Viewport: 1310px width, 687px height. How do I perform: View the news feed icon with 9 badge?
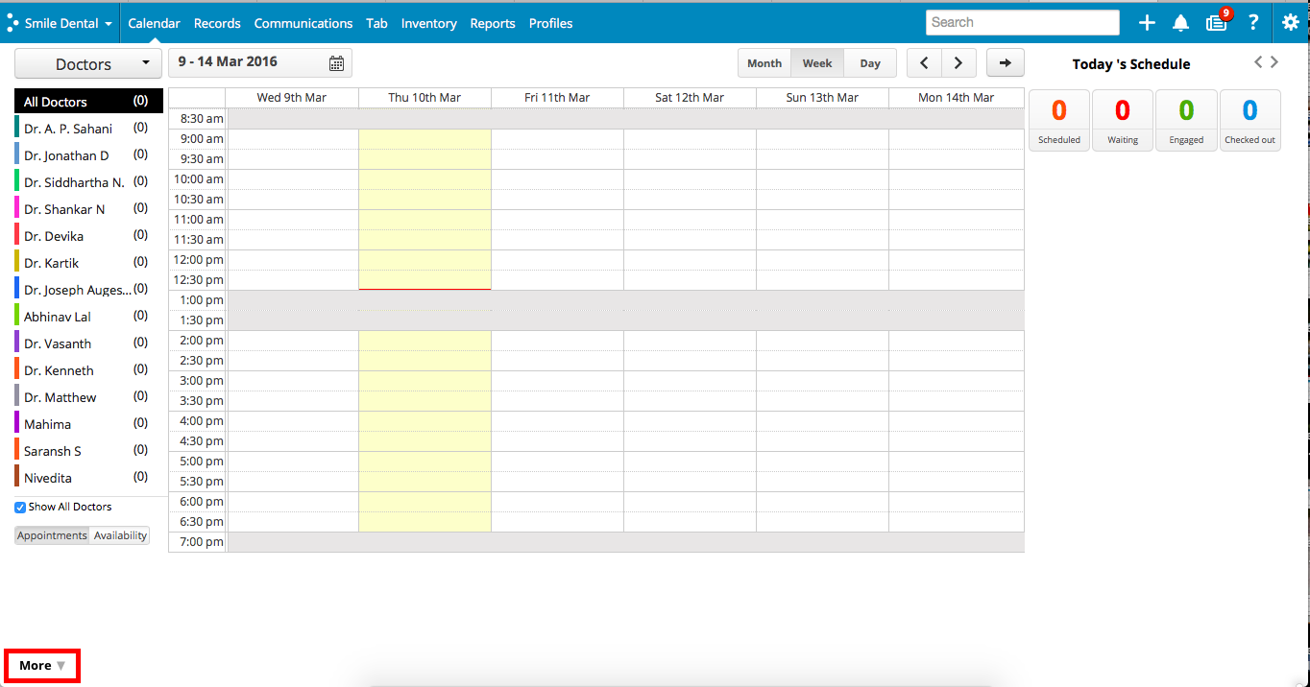(1215, 21)
